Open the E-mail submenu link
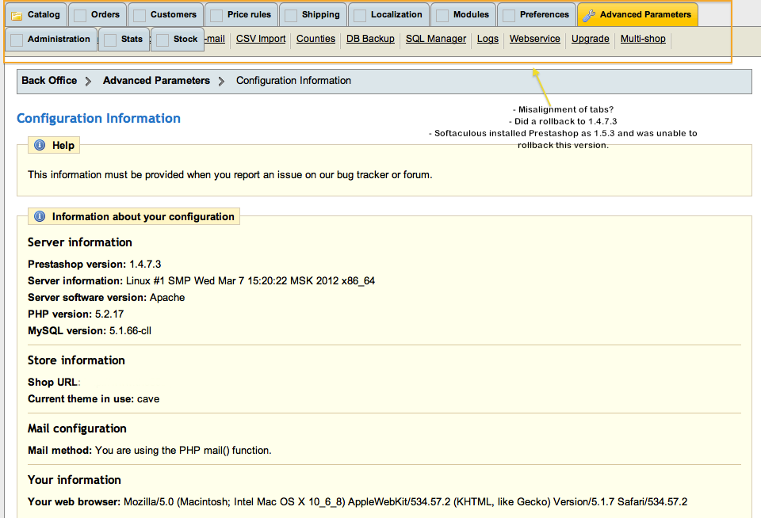 coord(215,39)
